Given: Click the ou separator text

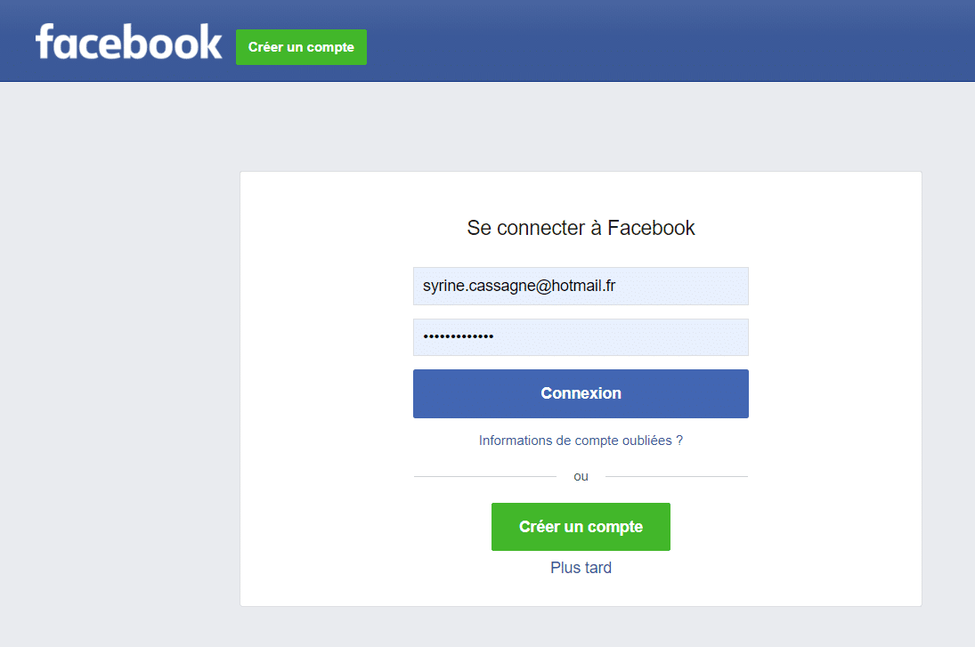Looking at the screenshot, I should point(581,477).
